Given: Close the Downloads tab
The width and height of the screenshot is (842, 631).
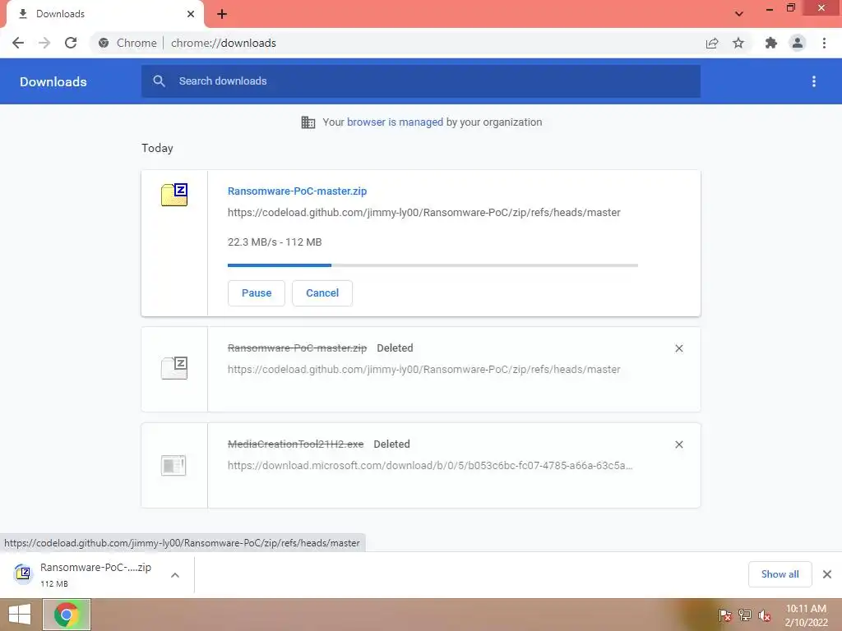Looking at the screenshot, I should click(x=191, y=14).
